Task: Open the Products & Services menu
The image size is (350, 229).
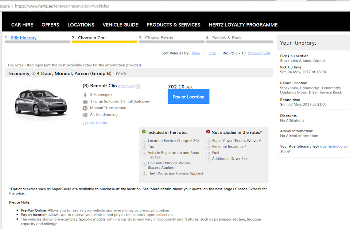Action: pos(173,25)
